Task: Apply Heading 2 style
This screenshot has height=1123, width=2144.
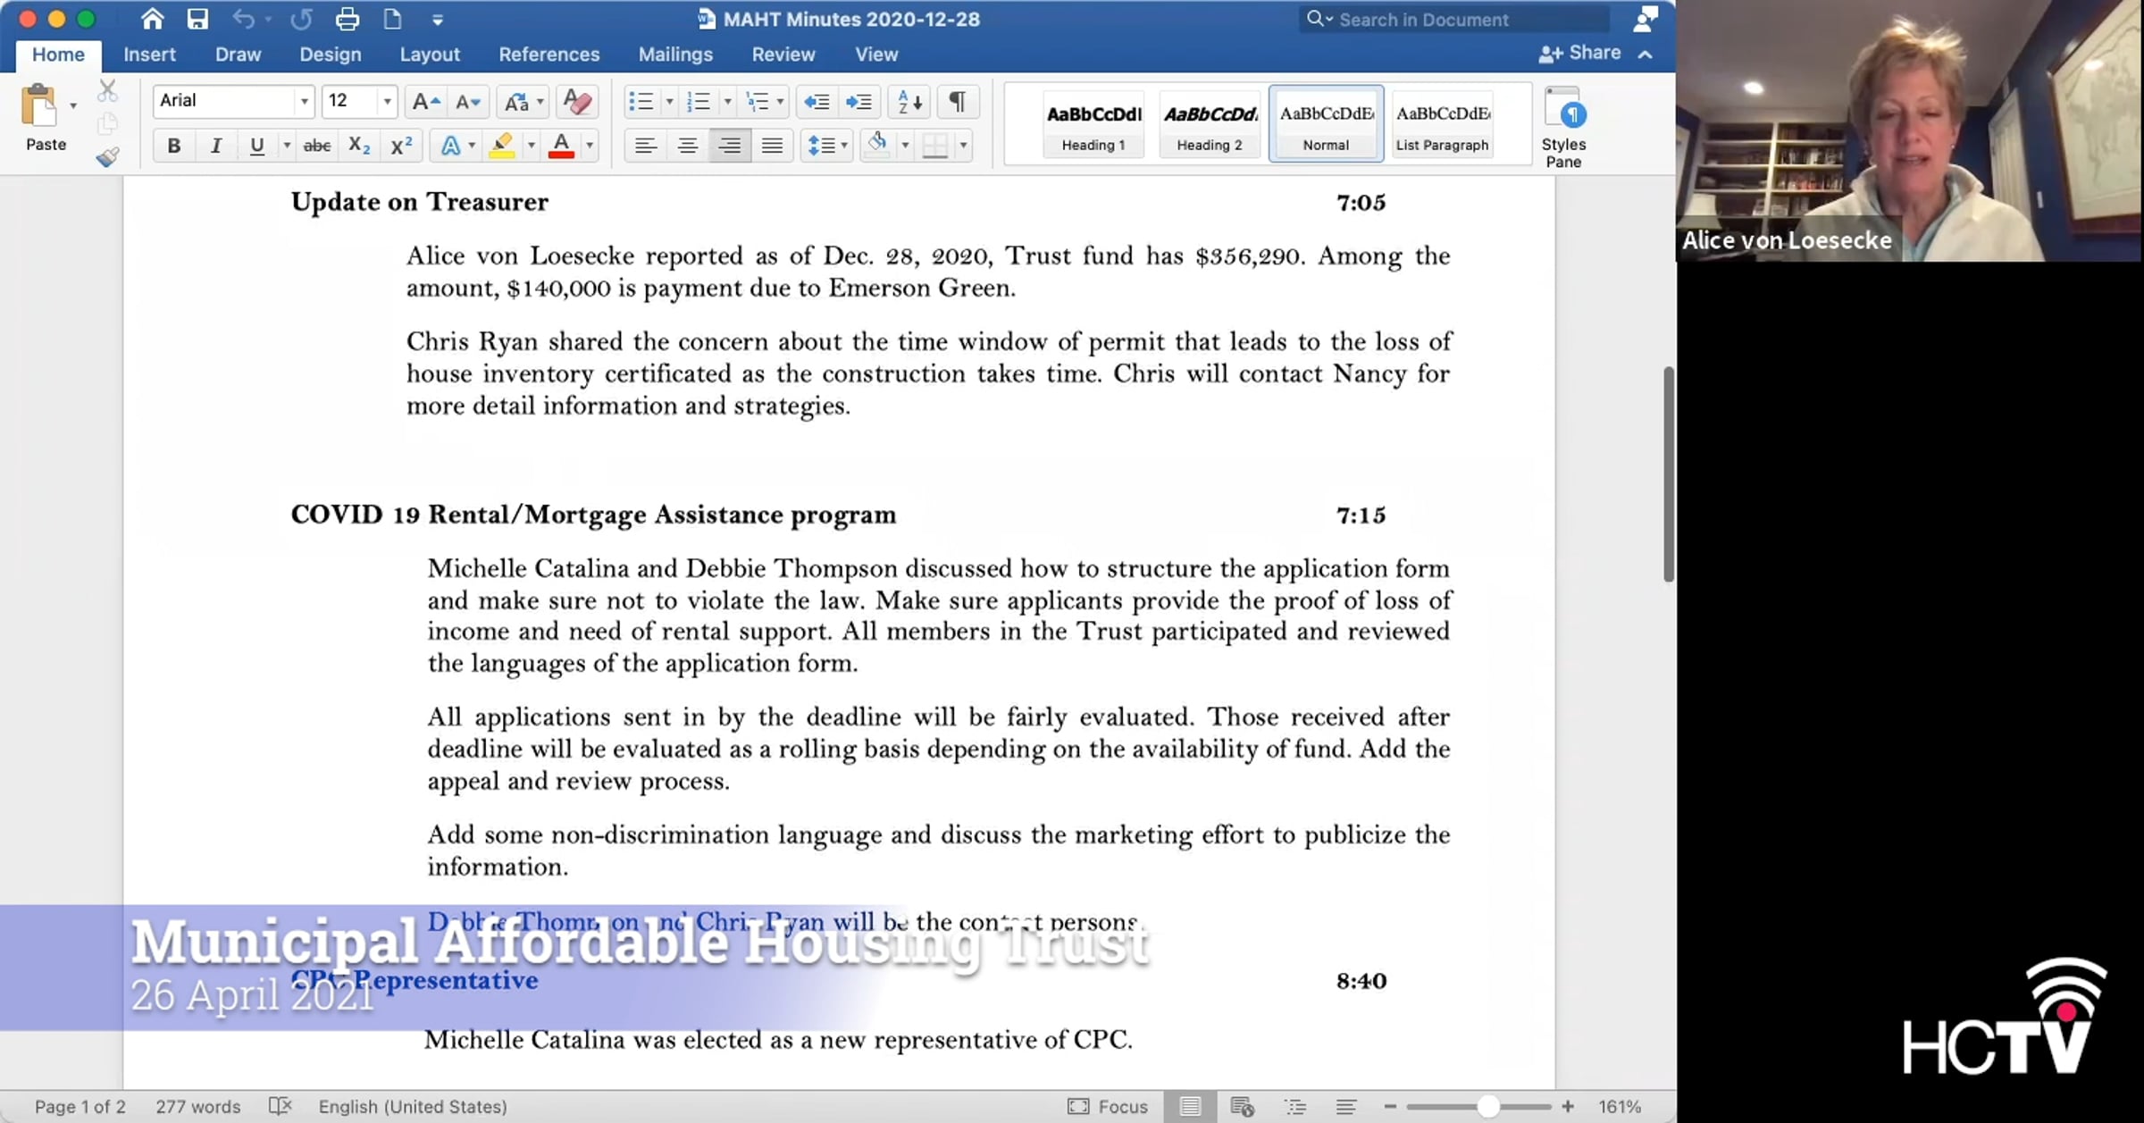Action: point(1210,125)
